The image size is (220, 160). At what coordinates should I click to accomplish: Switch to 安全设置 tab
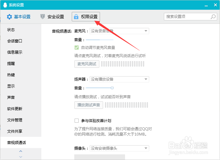(x=52, y=17)
